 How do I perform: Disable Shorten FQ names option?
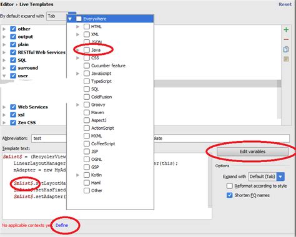tap(229, 195)
